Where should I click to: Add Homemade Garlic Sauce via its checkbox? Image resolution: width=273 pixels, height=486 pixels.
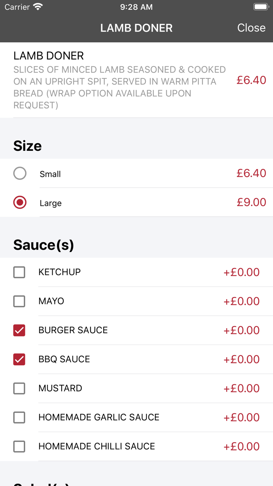pos(19,417)
